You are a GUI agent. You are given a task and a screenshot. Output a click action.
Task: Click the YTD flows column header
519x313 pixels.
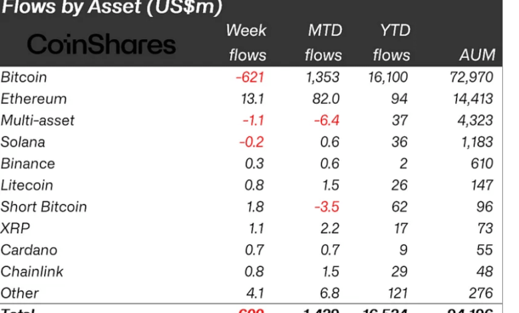tap(391, 43)
